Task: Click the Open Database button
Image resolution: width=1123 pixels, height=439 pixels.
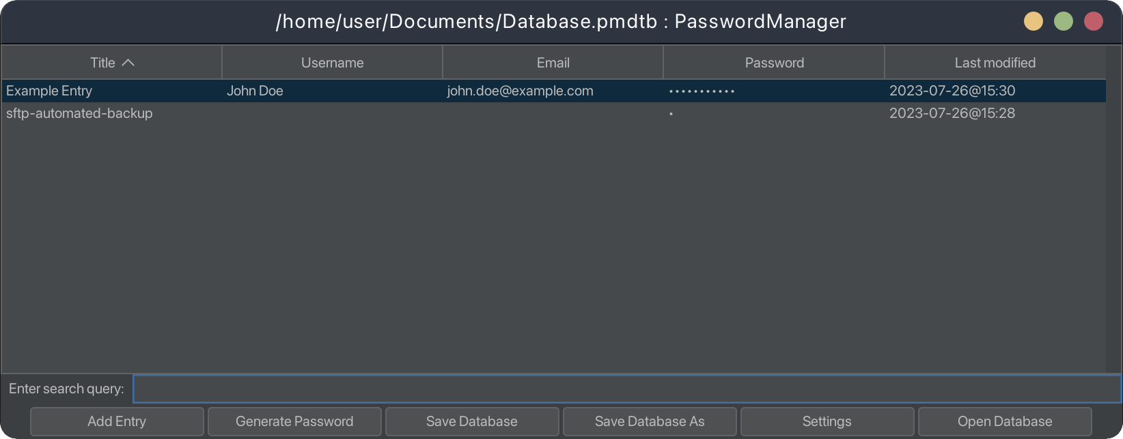Action: click(1005, 421)
